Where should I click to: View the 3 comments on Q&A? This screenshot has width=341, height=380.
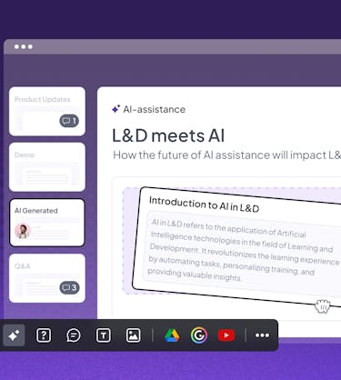[x=69, y=287]
